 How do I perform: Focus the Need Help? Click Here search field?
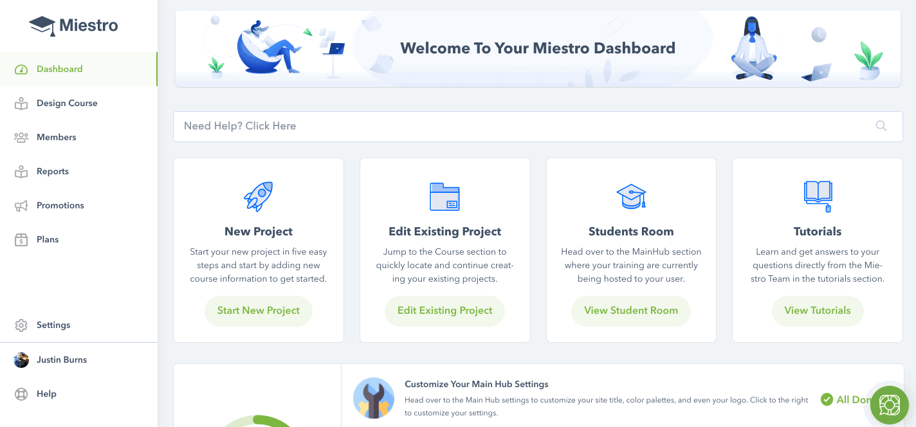coord(538,126)
